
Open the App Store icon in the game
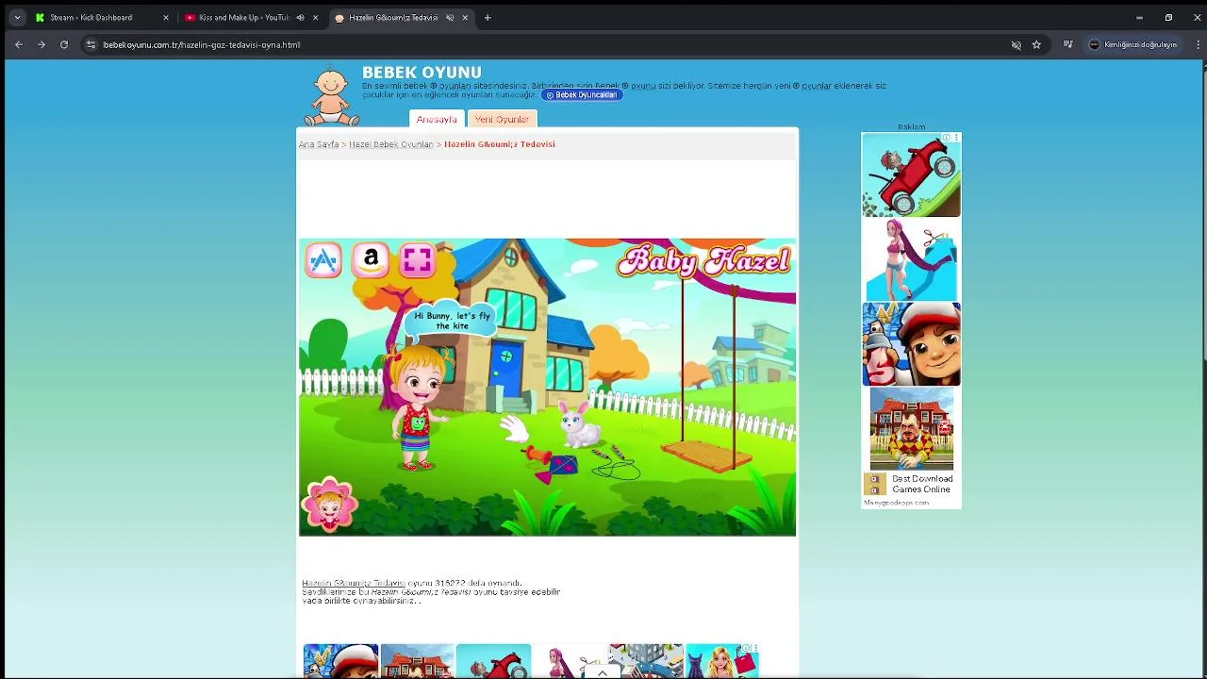coord(323,260)
